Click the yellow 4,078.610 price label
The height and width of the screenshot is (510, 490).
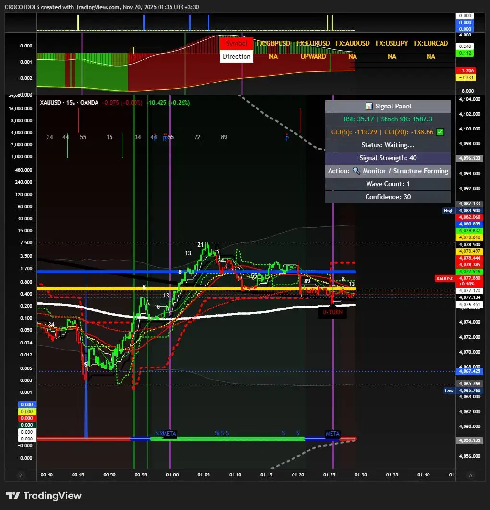(x=469, y=237)
